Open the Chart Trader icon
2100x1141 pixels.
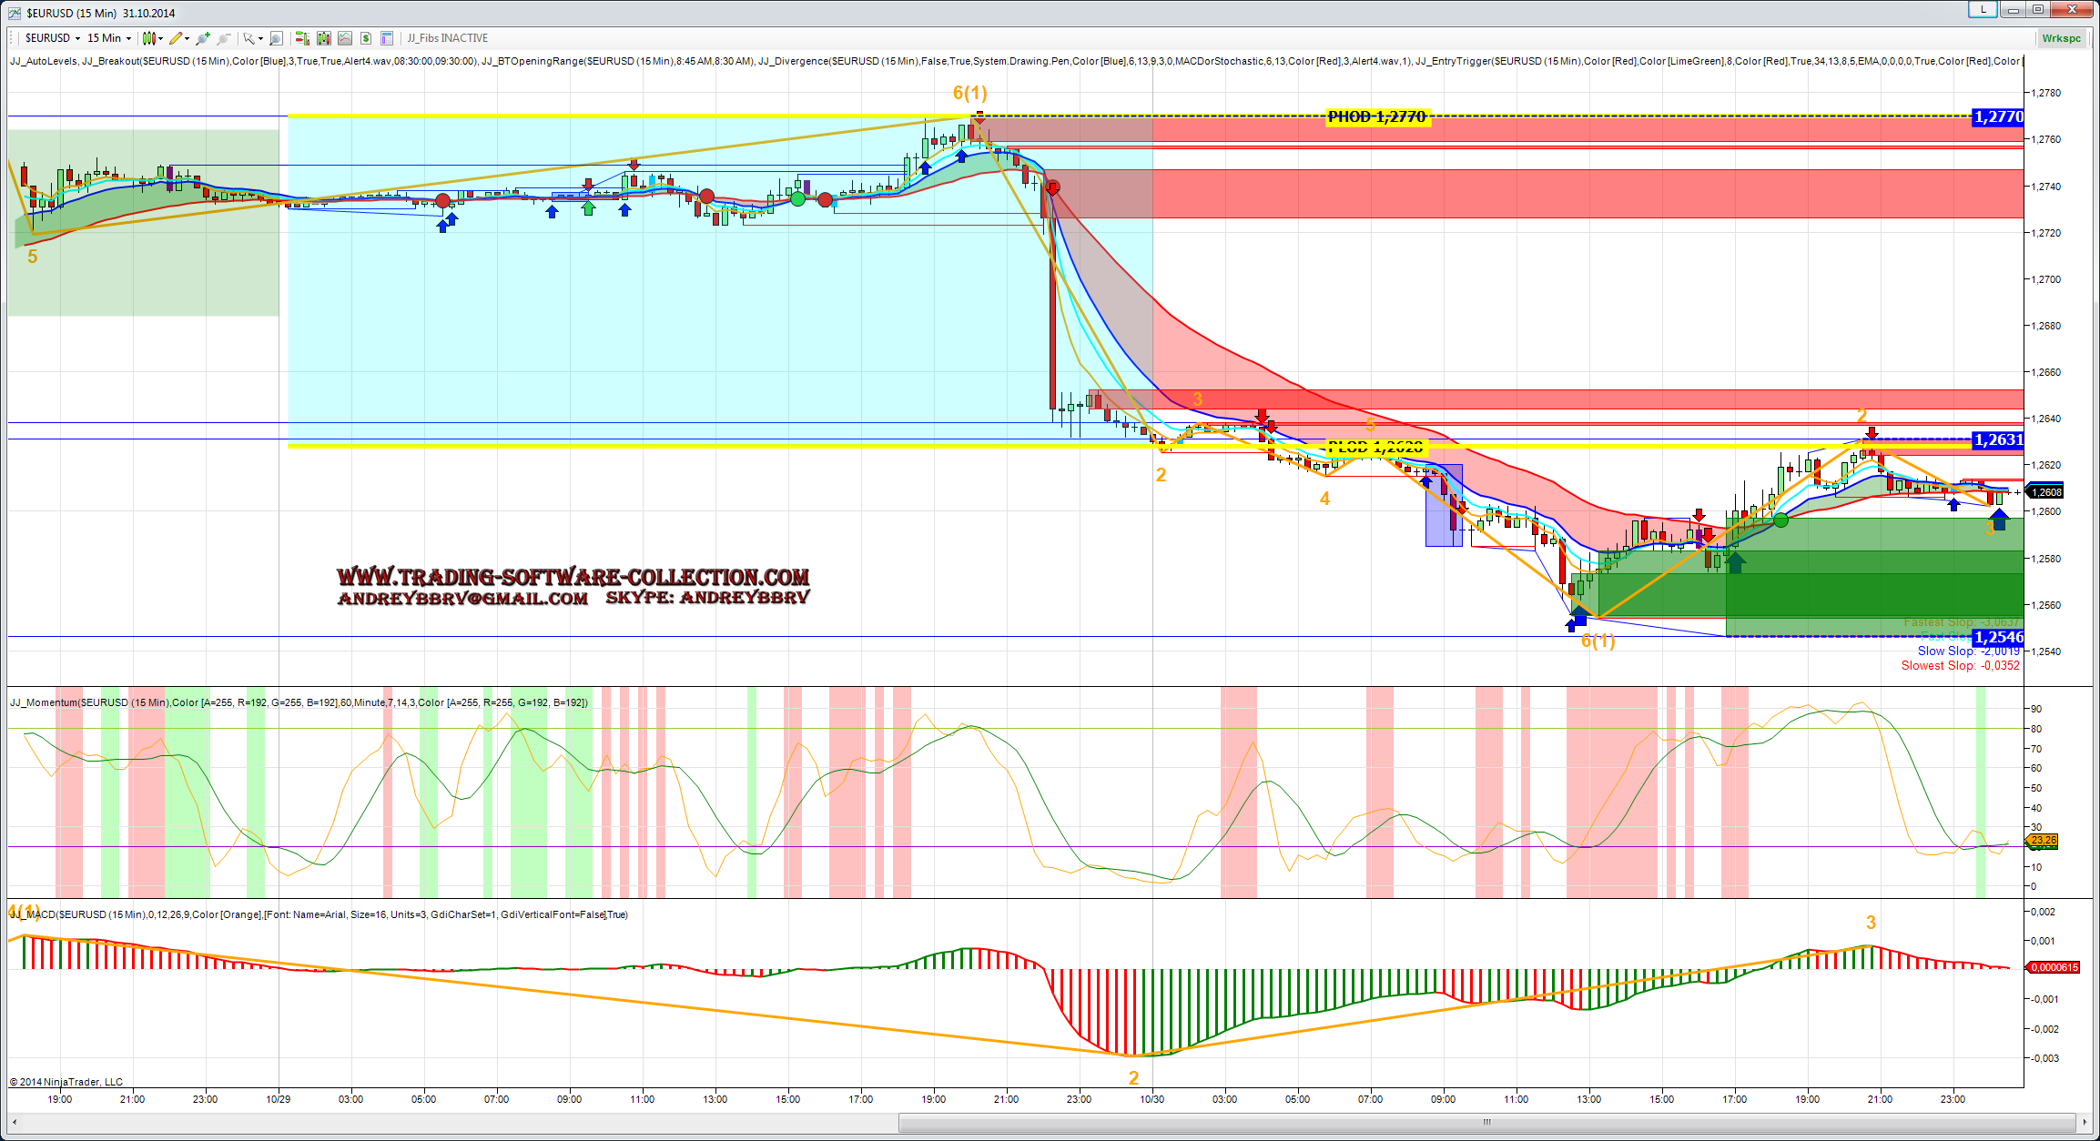301,38
